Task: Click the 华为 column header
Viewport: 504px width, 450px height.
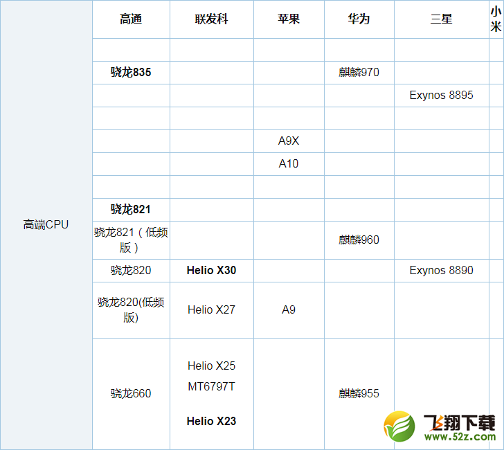Action: coord(359,19)
